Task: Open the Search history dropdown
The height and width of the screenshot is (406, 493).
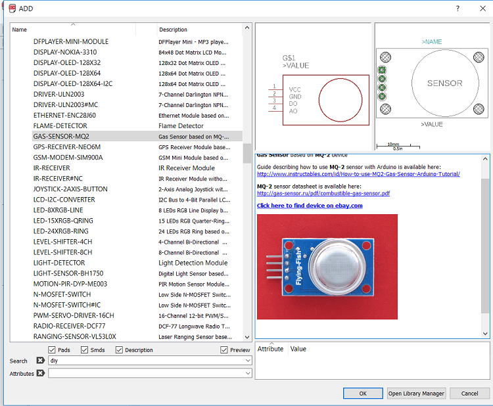Action: [x=248, y=361]
